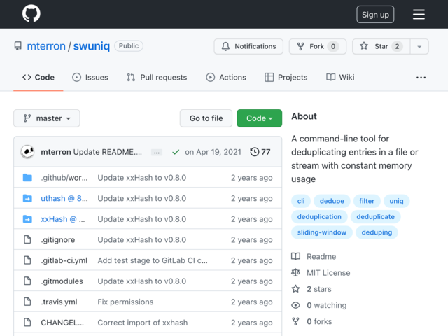View the 2 stars stargazers link

311,289
